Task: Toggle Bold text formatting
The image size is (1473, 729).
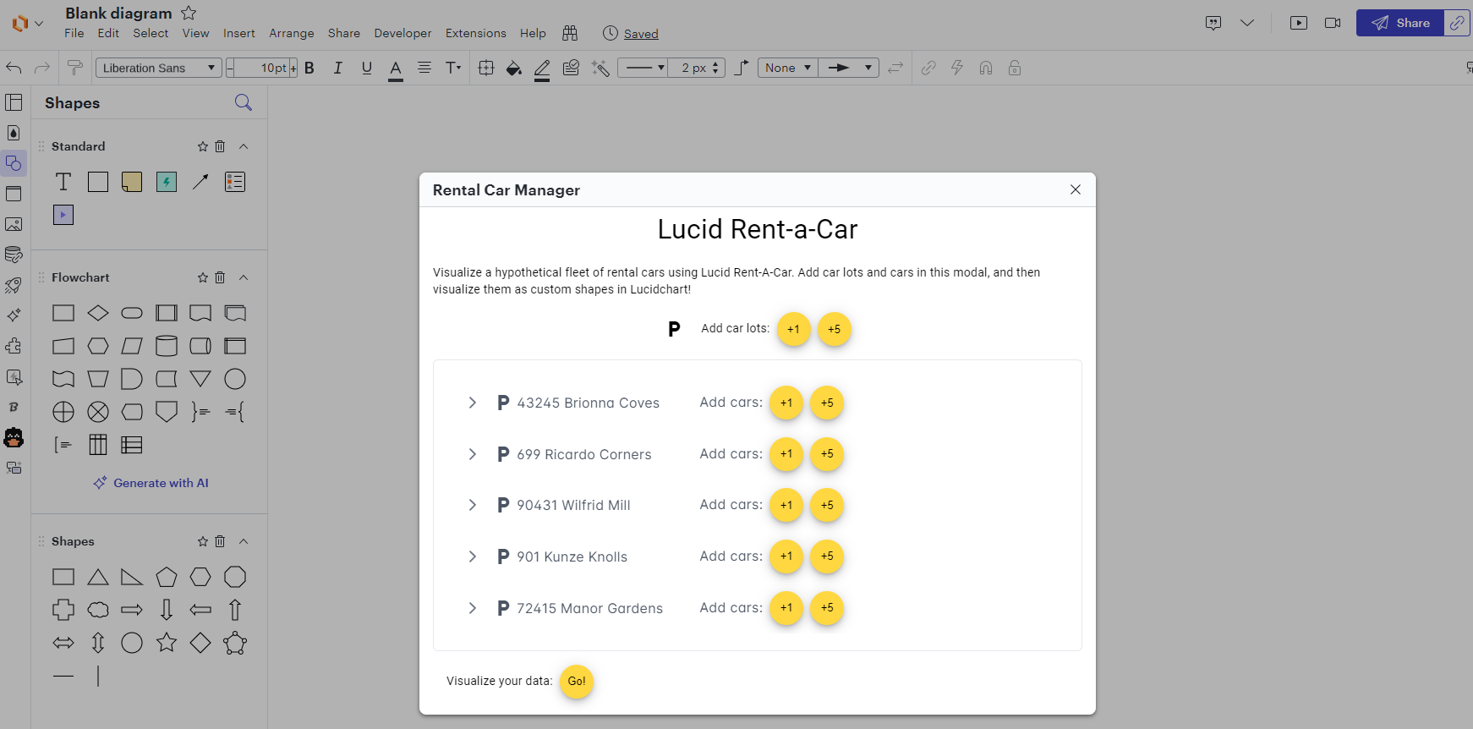Action: coord(309,68)
